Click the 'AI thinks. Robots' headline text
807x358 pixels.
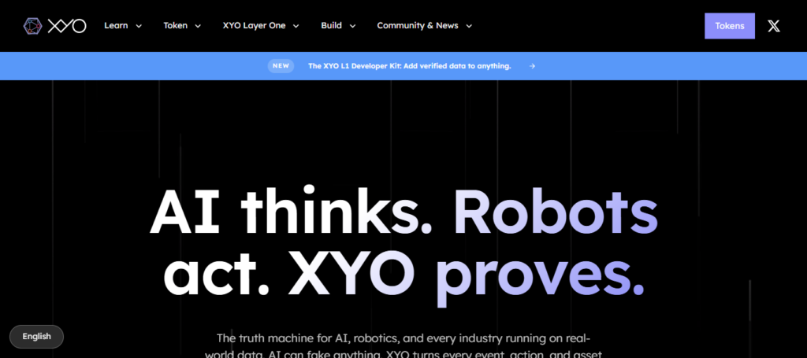404,211
